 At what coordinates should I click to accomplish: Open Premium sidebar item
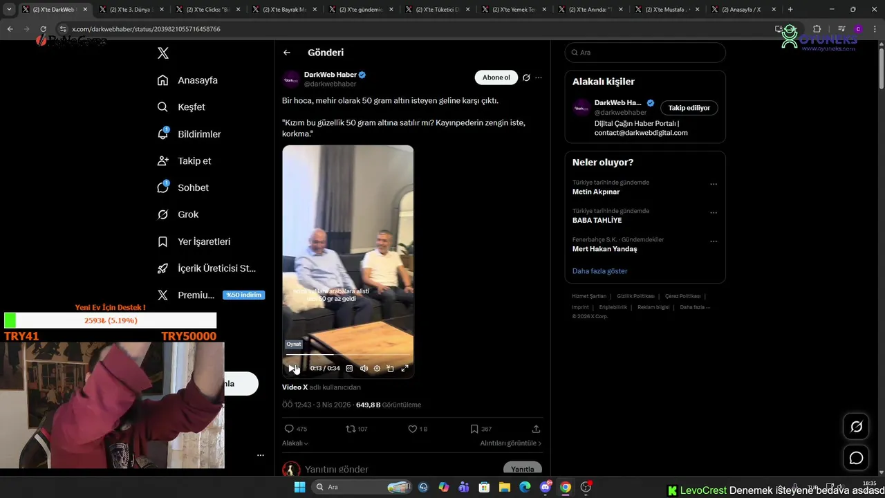tap(186, 295)
